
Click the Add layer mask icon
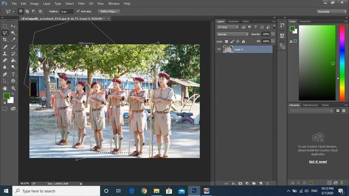coord(240,183)
